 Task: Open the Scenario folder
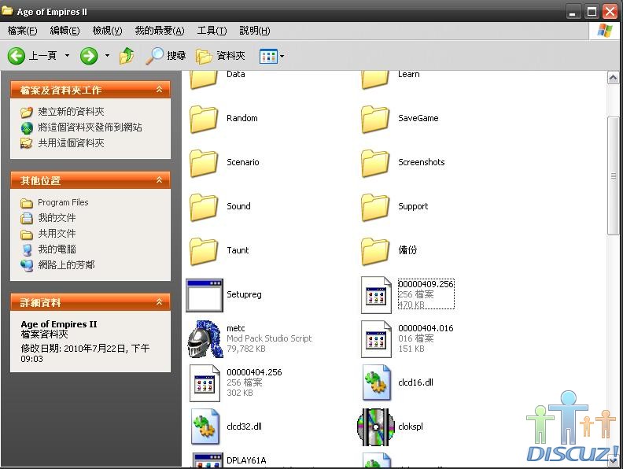[x=205, y=163]
